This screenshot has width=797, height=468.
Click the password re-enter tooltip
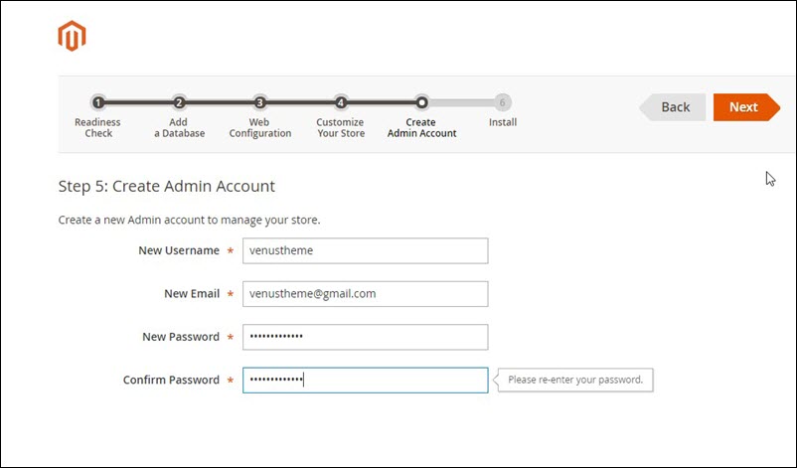tap(575, 380)
